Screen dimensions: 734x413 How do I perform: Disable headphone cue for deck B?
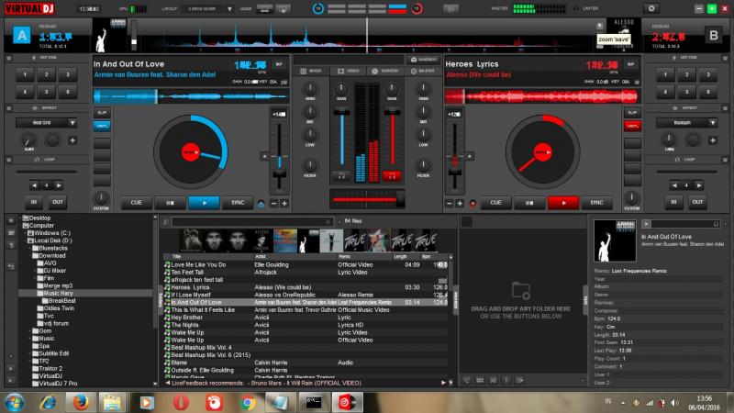coord(392,176)
